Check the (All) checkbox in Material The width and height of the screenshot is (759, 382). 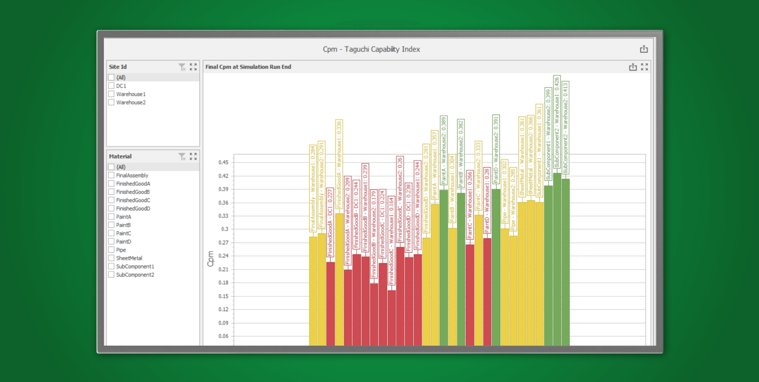[111, 167]
